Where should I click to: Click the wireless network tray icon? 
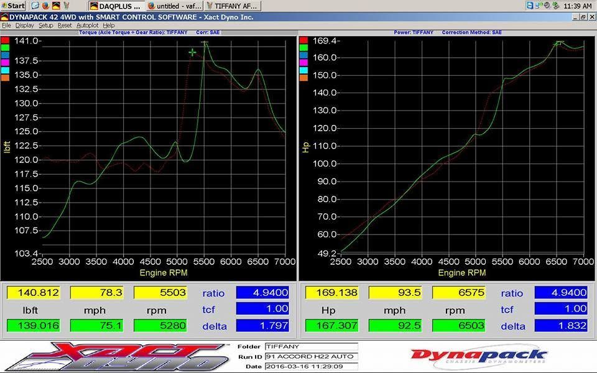click(x=539, y=6)
